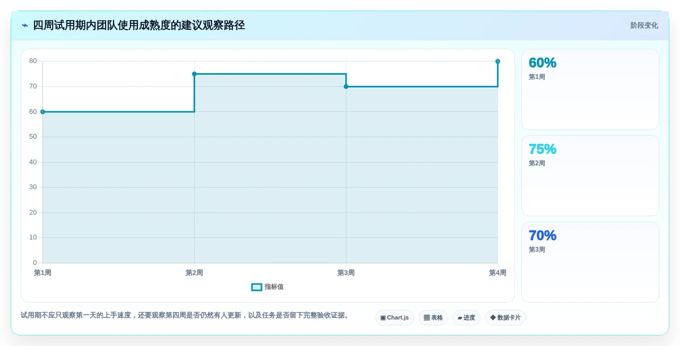Viewport: 680px width, 346px height.
Task: Click the 进度 tag chip
Action: (x=466, y=317)
